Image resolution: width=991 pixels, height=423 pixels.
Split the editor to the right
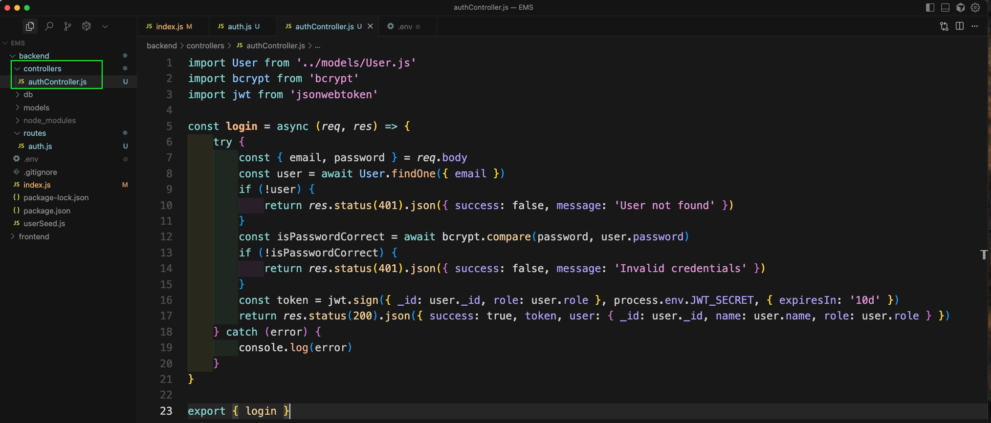960,26
